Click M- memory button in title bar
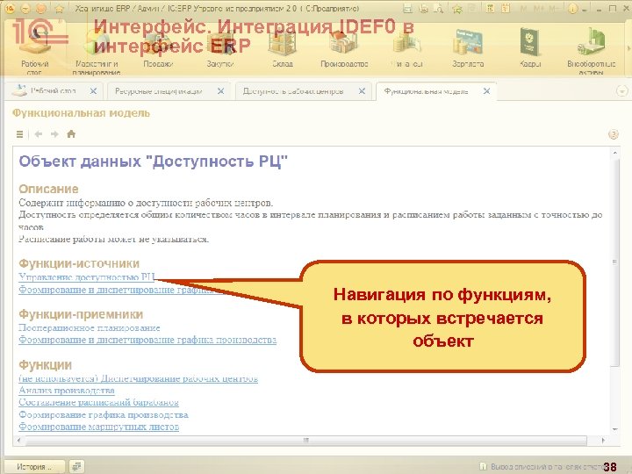The width and height of the screenshot is (632, 474). [x=553, y=9]
